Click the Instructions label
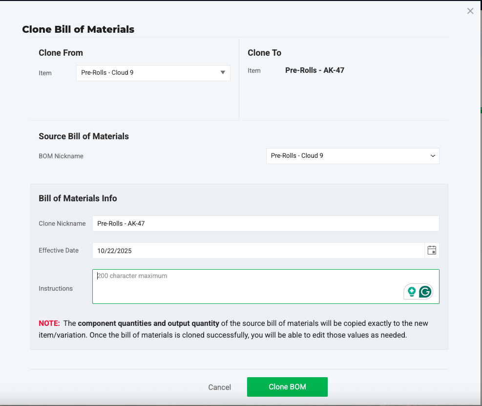The height and width of the screenshot is (406, 482). [56, 289]
